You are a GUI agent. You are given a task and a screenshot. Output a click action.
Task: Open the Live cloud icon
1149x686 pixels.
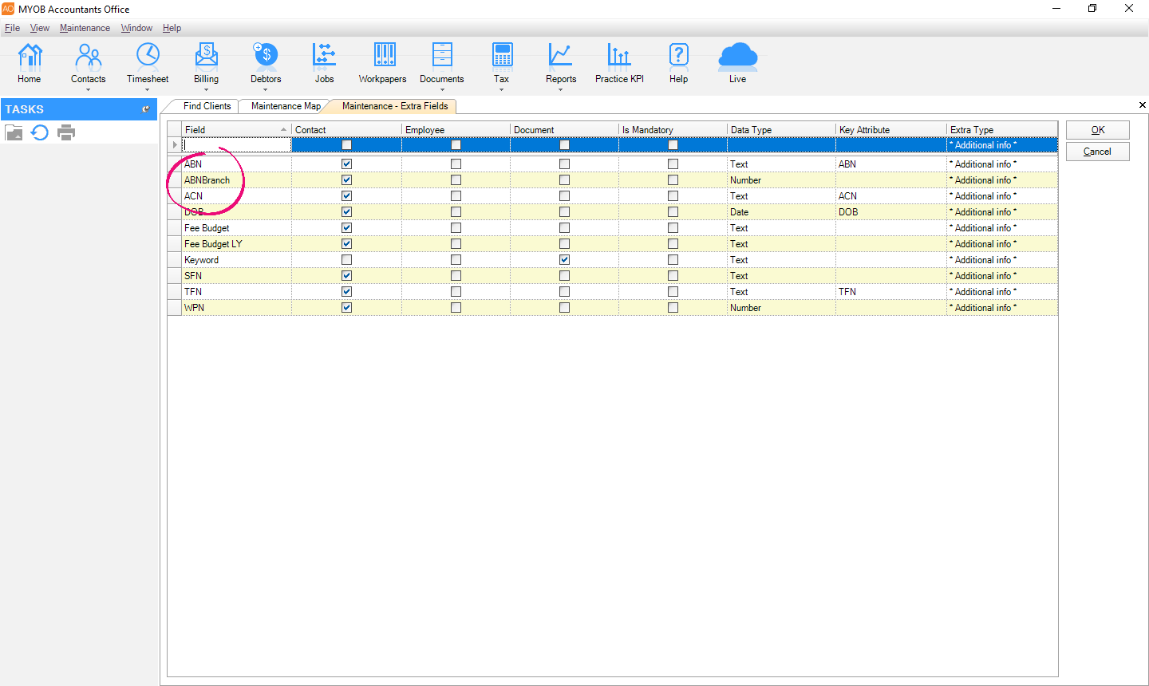737,56
